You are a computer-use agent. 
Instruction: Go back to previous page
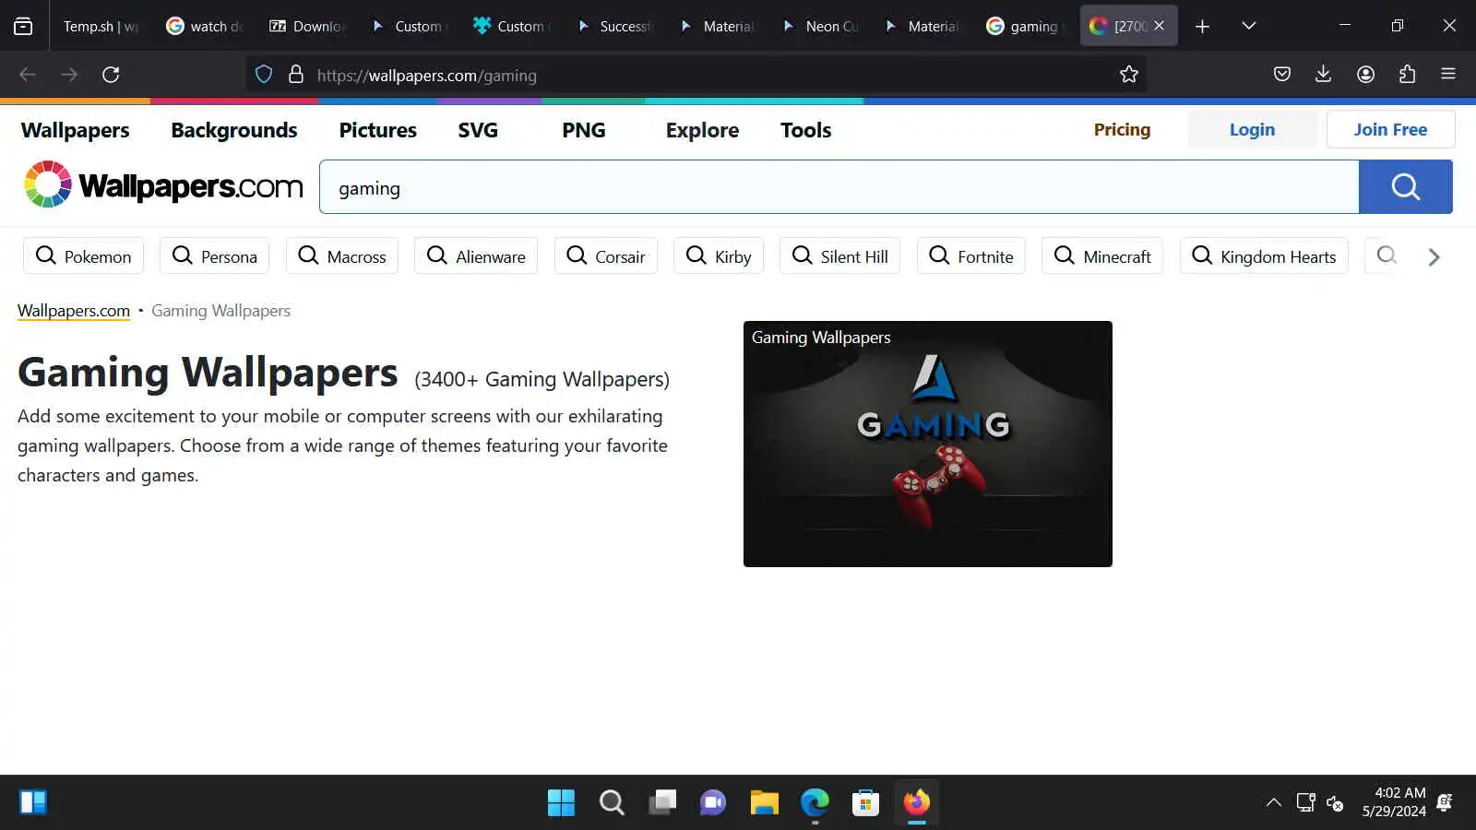[28, 75]
